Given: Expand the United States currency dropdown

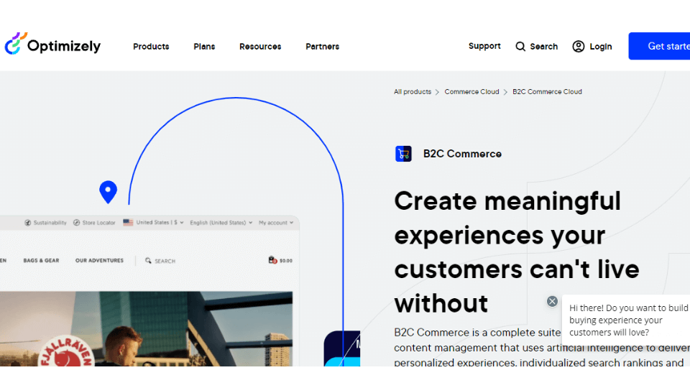Looking at the screenshot, I should pos(154,223).
